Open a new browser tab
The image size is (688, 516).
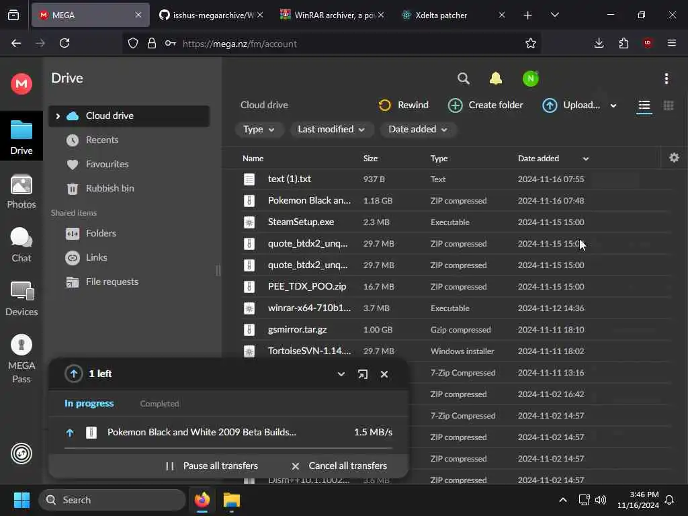pos(528,15)
